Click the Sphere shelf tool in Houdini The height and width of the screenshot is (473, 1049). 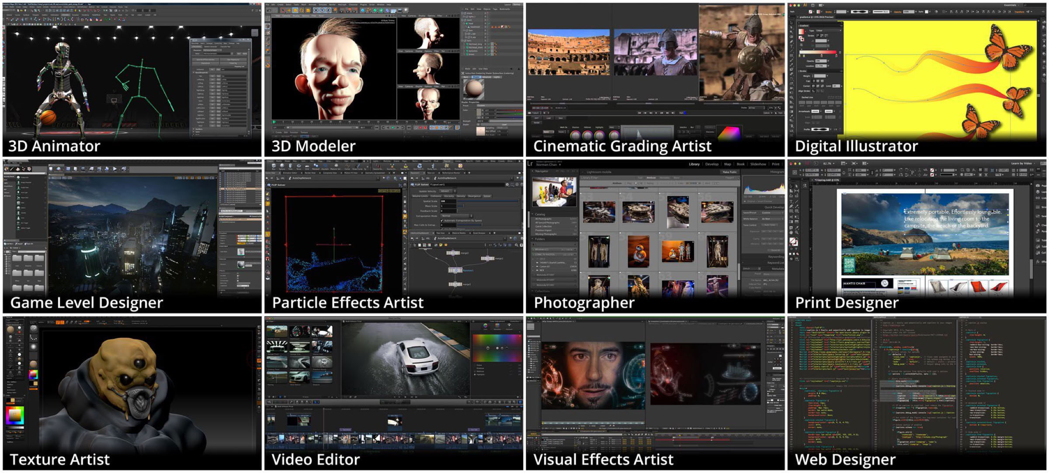click(282, 167)
